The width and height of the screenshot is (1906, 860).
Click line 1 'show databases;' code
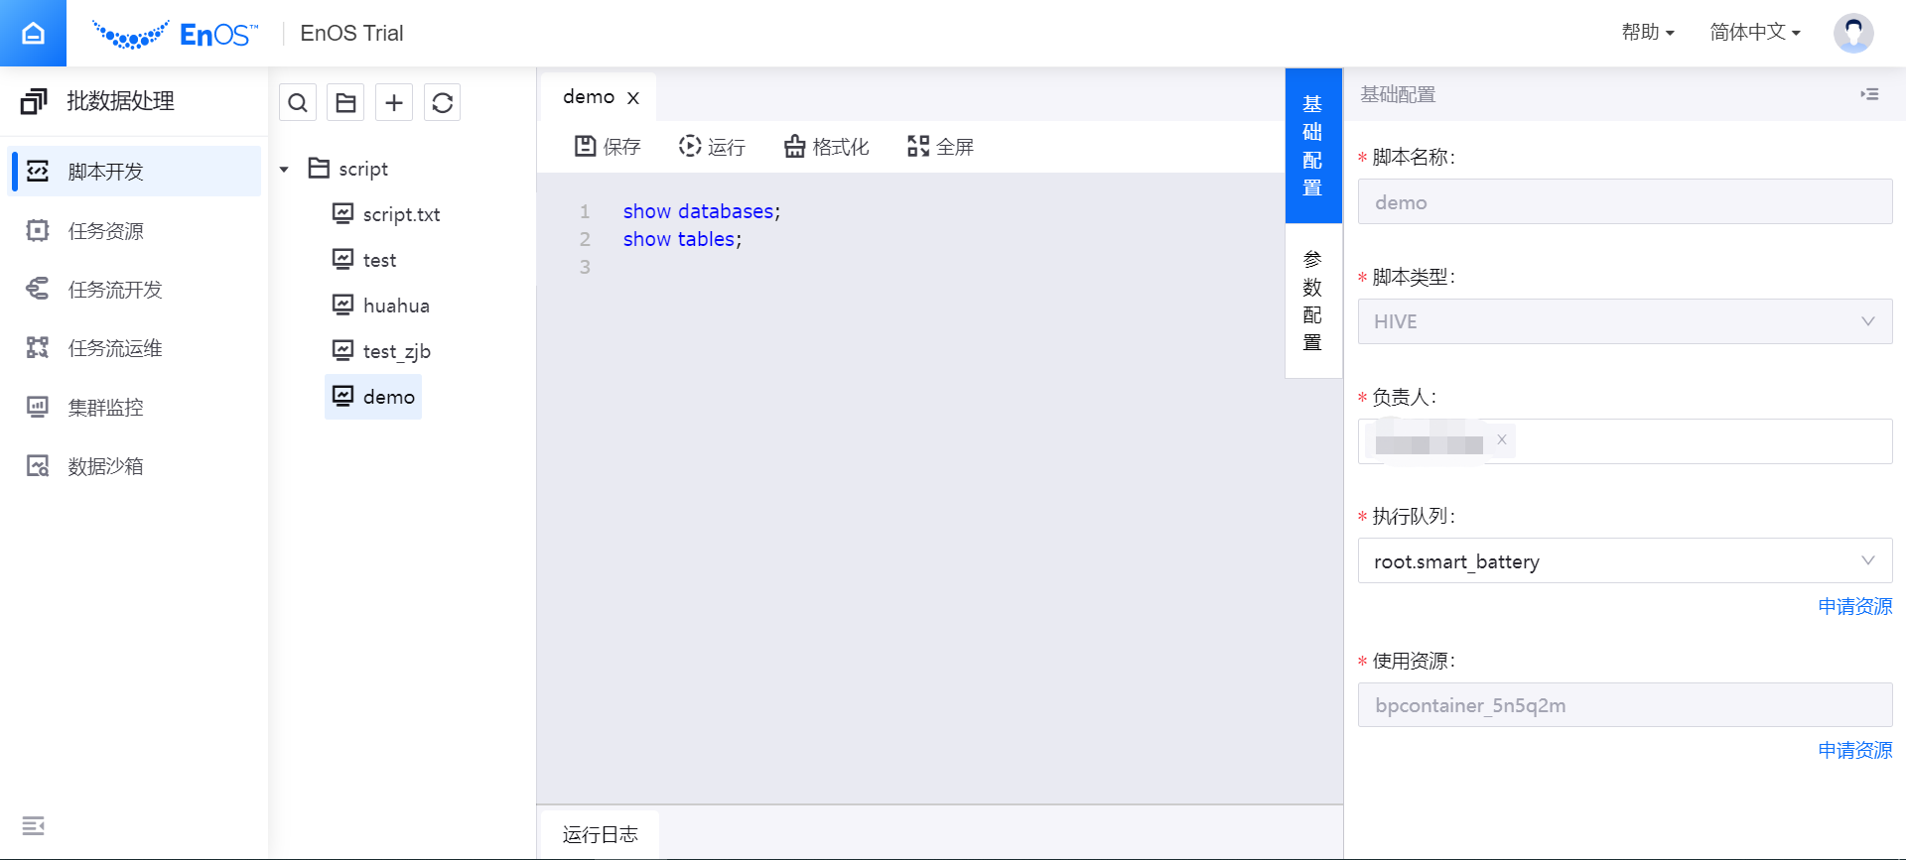tap(702, 211)
